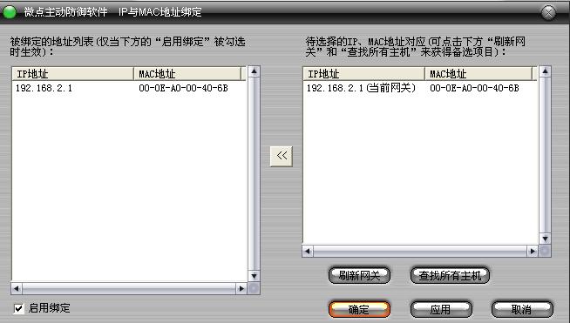Image resolution: width=570 pixels, height=323 pixels.
Task: Click the down arrow of bound list scrollbar
Action: [x=254, y=276]
